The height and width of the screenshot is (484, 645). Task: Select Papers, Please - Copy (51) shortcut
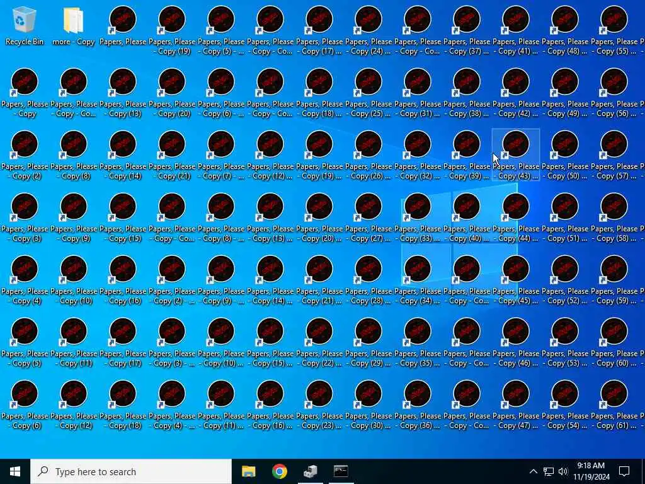(565, 218)
